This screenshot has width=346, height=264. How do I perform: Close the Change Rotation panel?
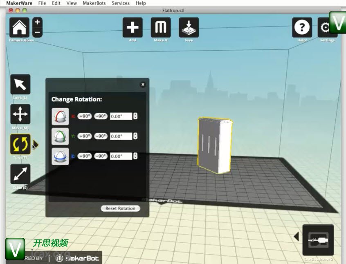point(143,85)
